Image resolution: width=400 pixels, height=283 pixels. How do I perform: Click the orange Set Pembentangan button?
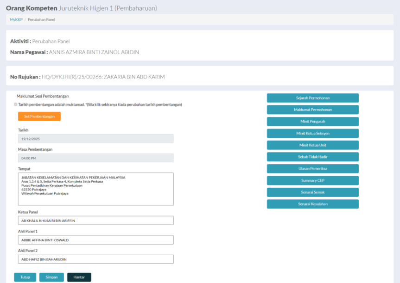[x=39, y=117]
